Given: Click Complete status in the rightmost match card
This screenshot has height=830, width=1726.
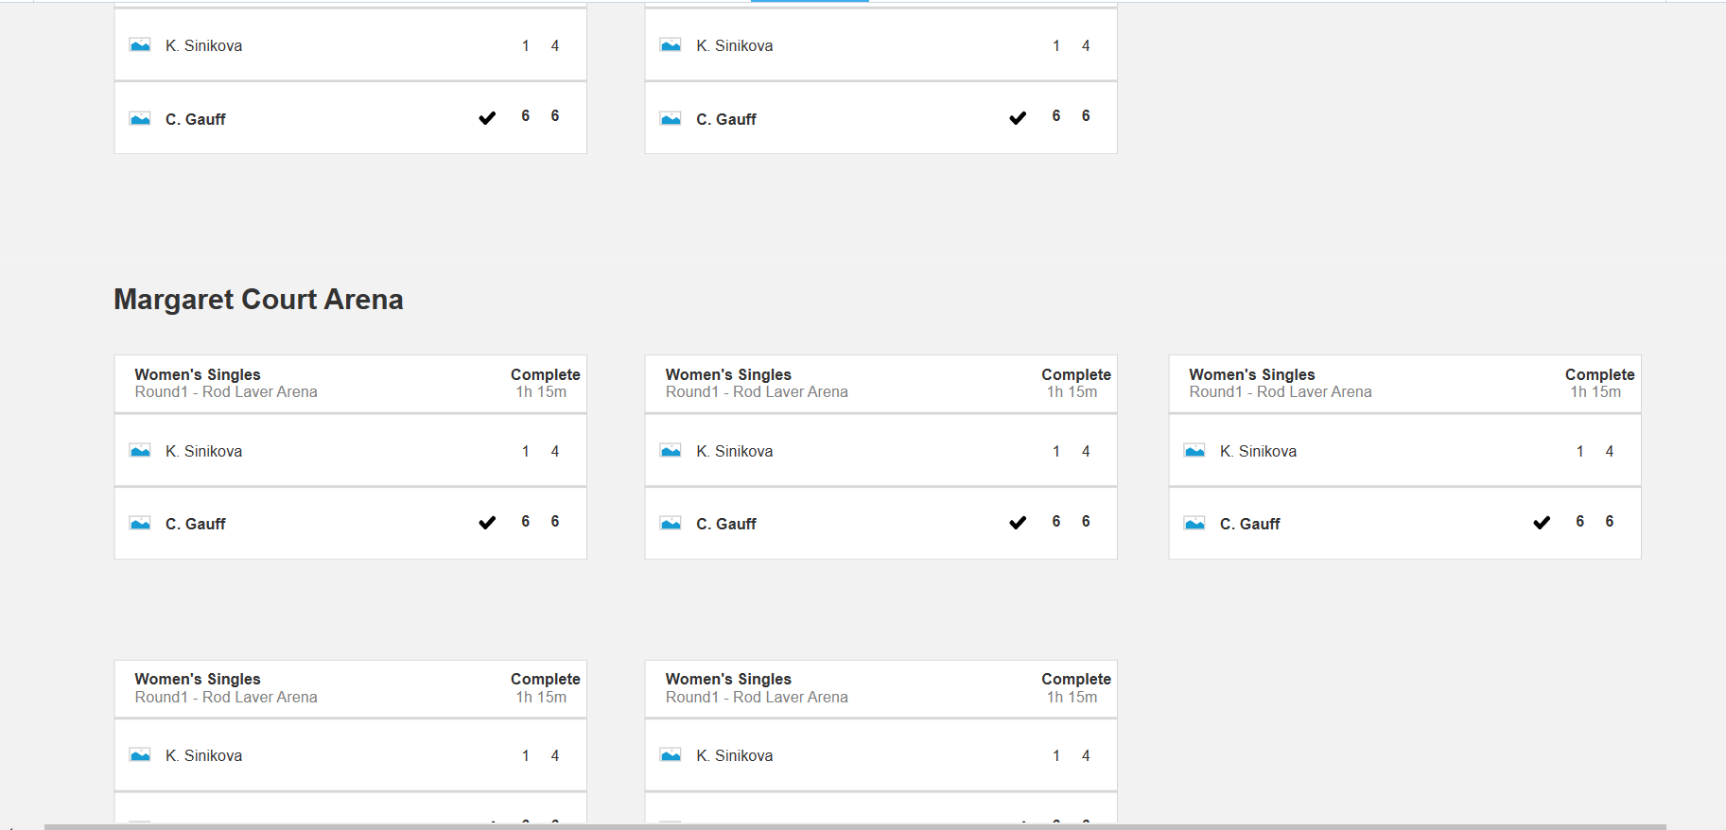Looking at the screenshot, I should point(1599,374).
